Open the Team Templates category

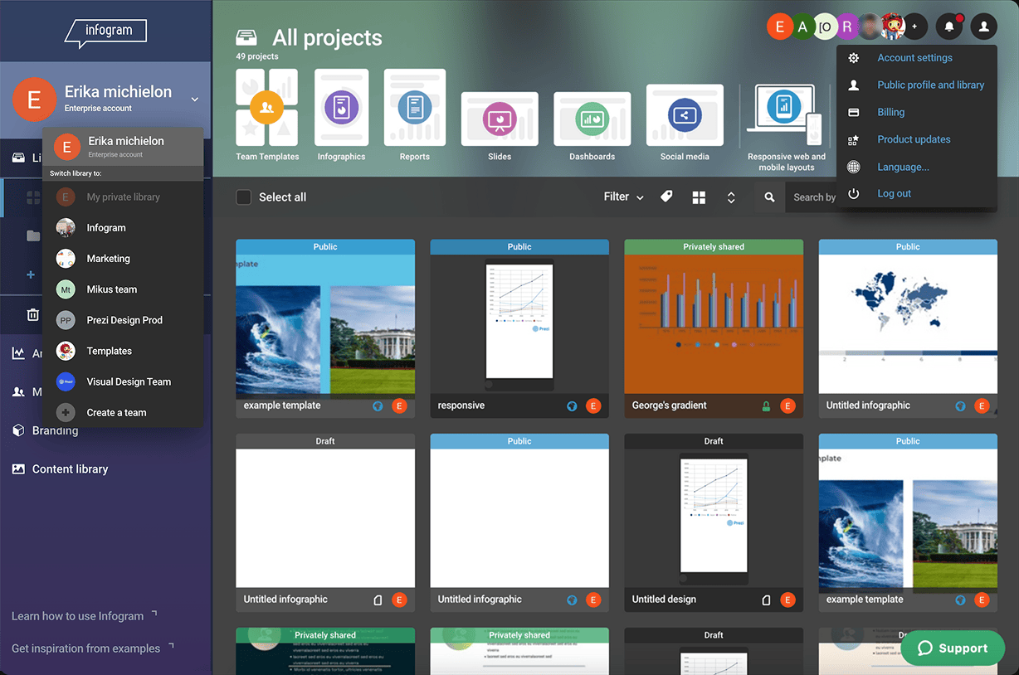point(267,114)
